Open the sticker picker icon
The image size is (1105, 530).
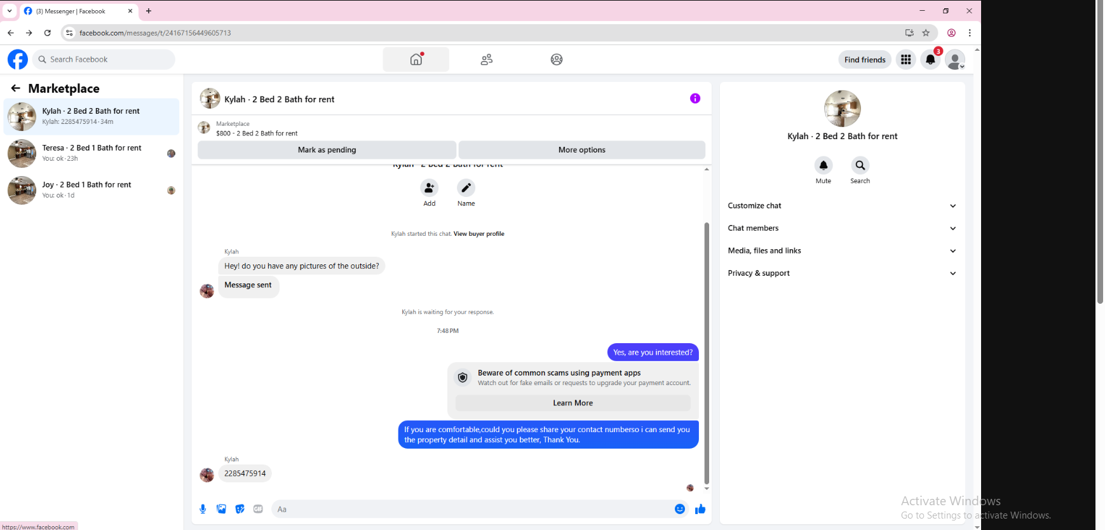pyautogui.click(x=240, y=509)
